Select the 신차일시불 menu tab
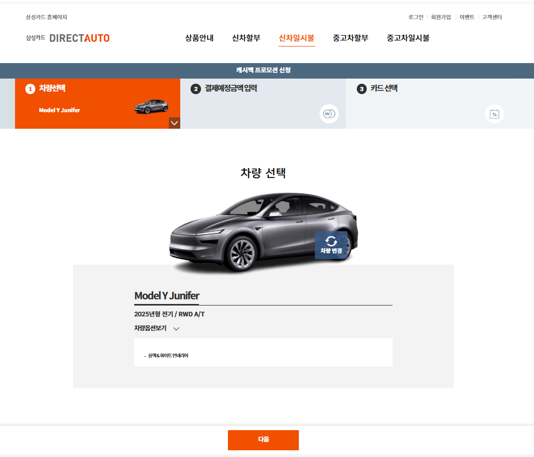Viewport: 534px width, 457px height. [x=296, y=38]
